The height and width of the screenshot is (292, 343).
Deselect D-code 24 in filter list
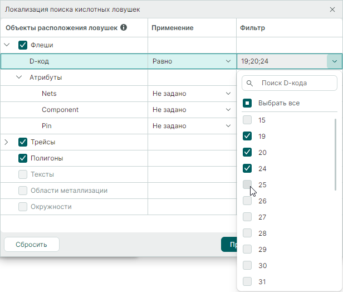[247, 168]
